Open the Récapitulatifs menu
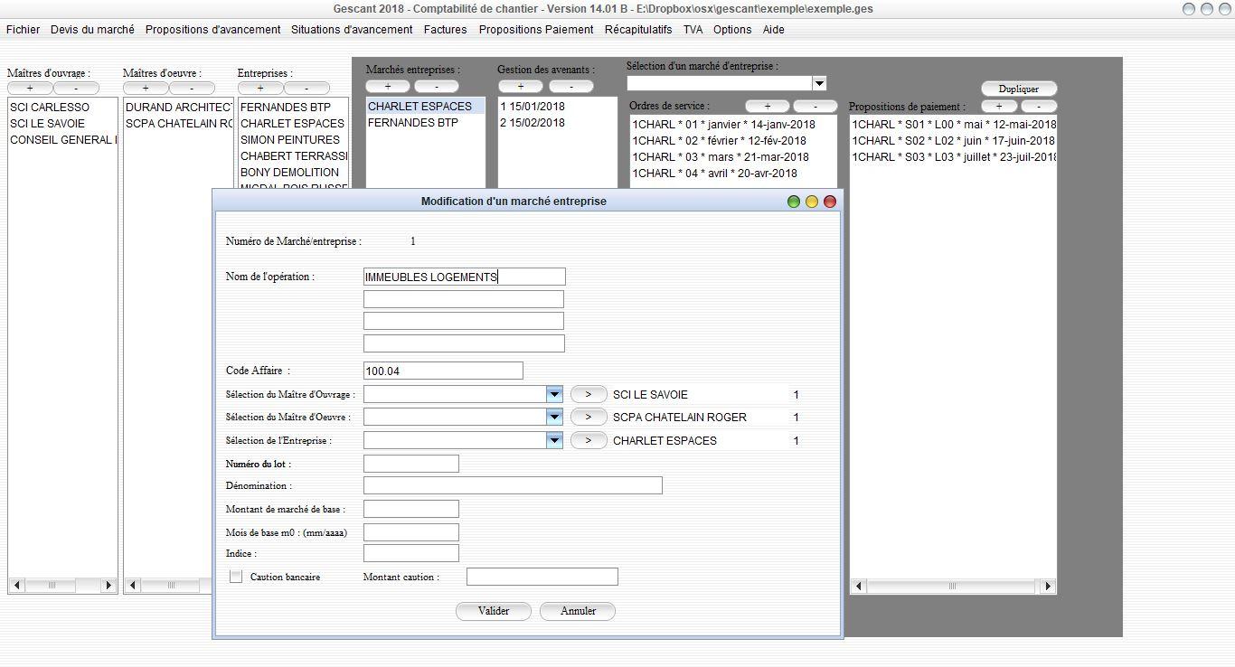This screenshot has width=1235, height=667. (638, 30)
